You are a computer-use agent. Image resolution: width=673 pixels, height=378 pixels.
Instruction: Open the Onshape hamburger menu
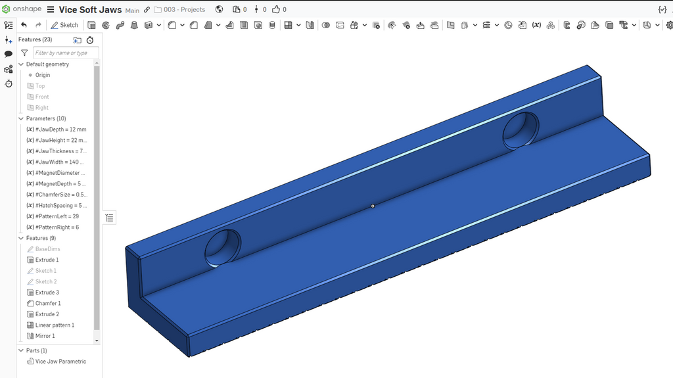[x=51, y=9]
